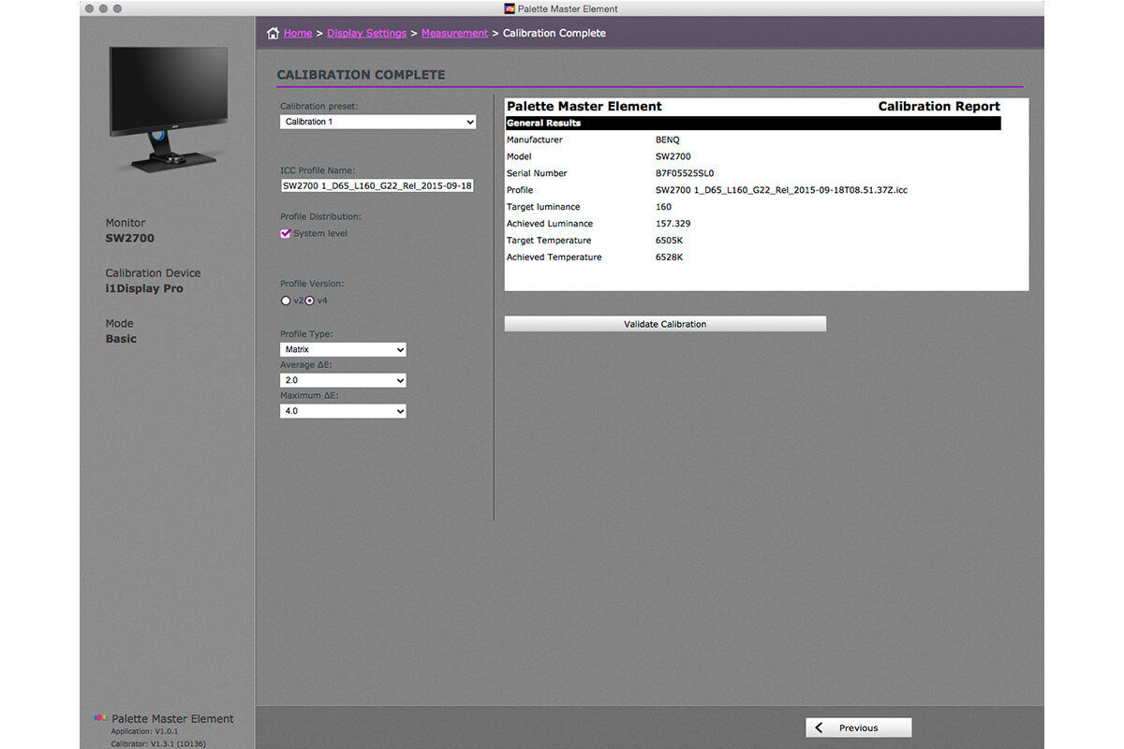Viewport: 1124px width, 749px height.
Task: Select serial number B7F05525SL0 text
Action: (685, 173)
